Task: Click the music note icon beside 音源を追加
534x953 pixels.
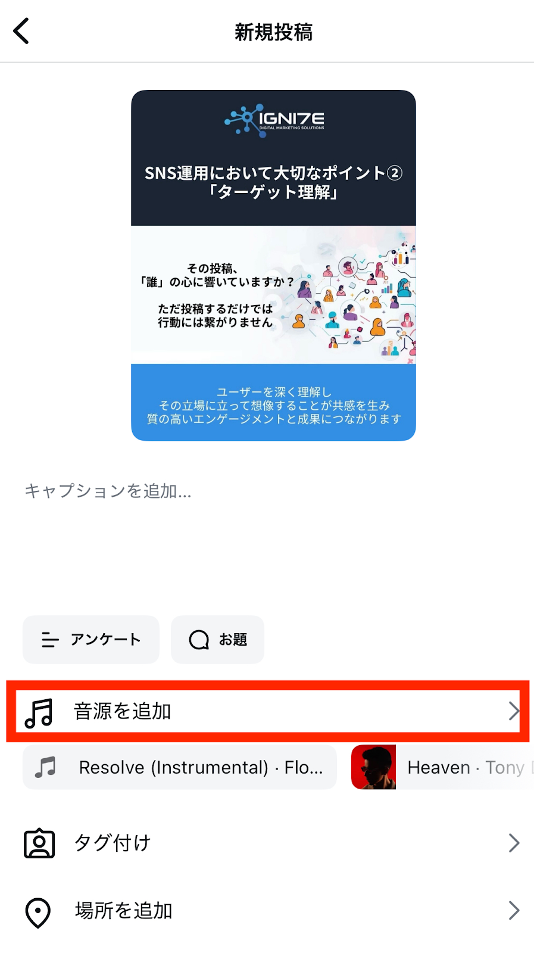Action: coord(39,712)
